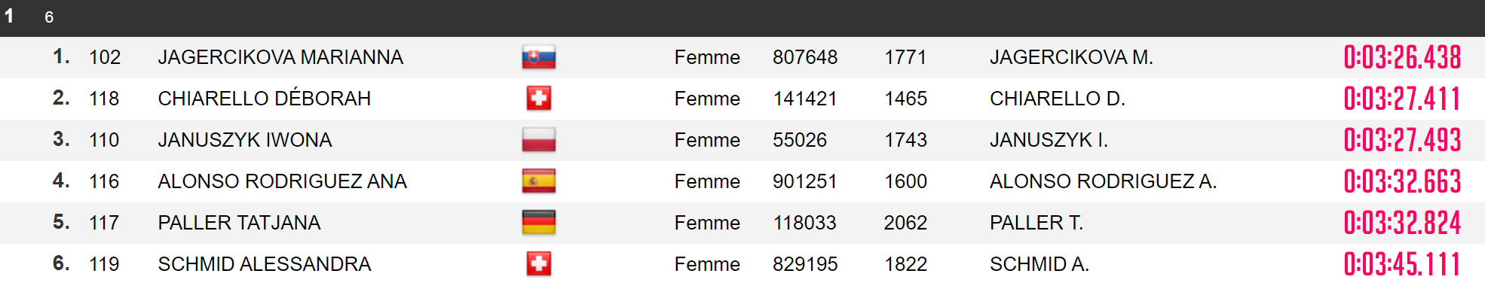
Task: Open SCHMID ALESSANDRA entry
Action: point(264,264)
